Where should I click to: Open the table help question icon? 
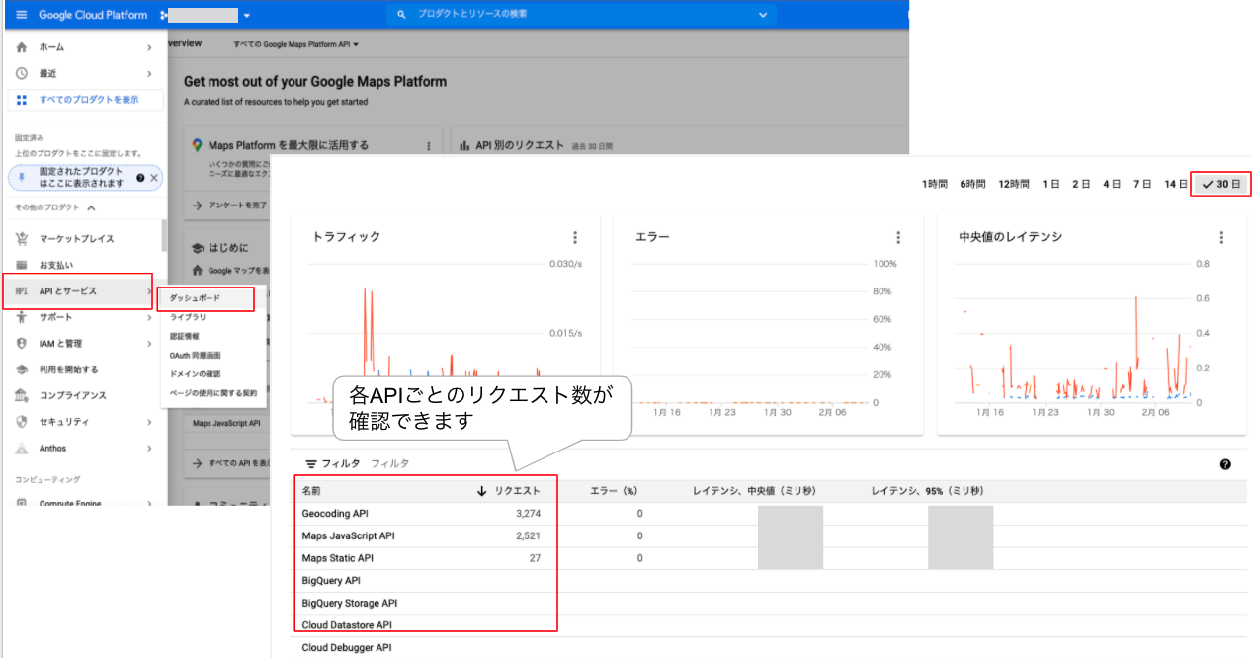click(x=1225, y=464)
